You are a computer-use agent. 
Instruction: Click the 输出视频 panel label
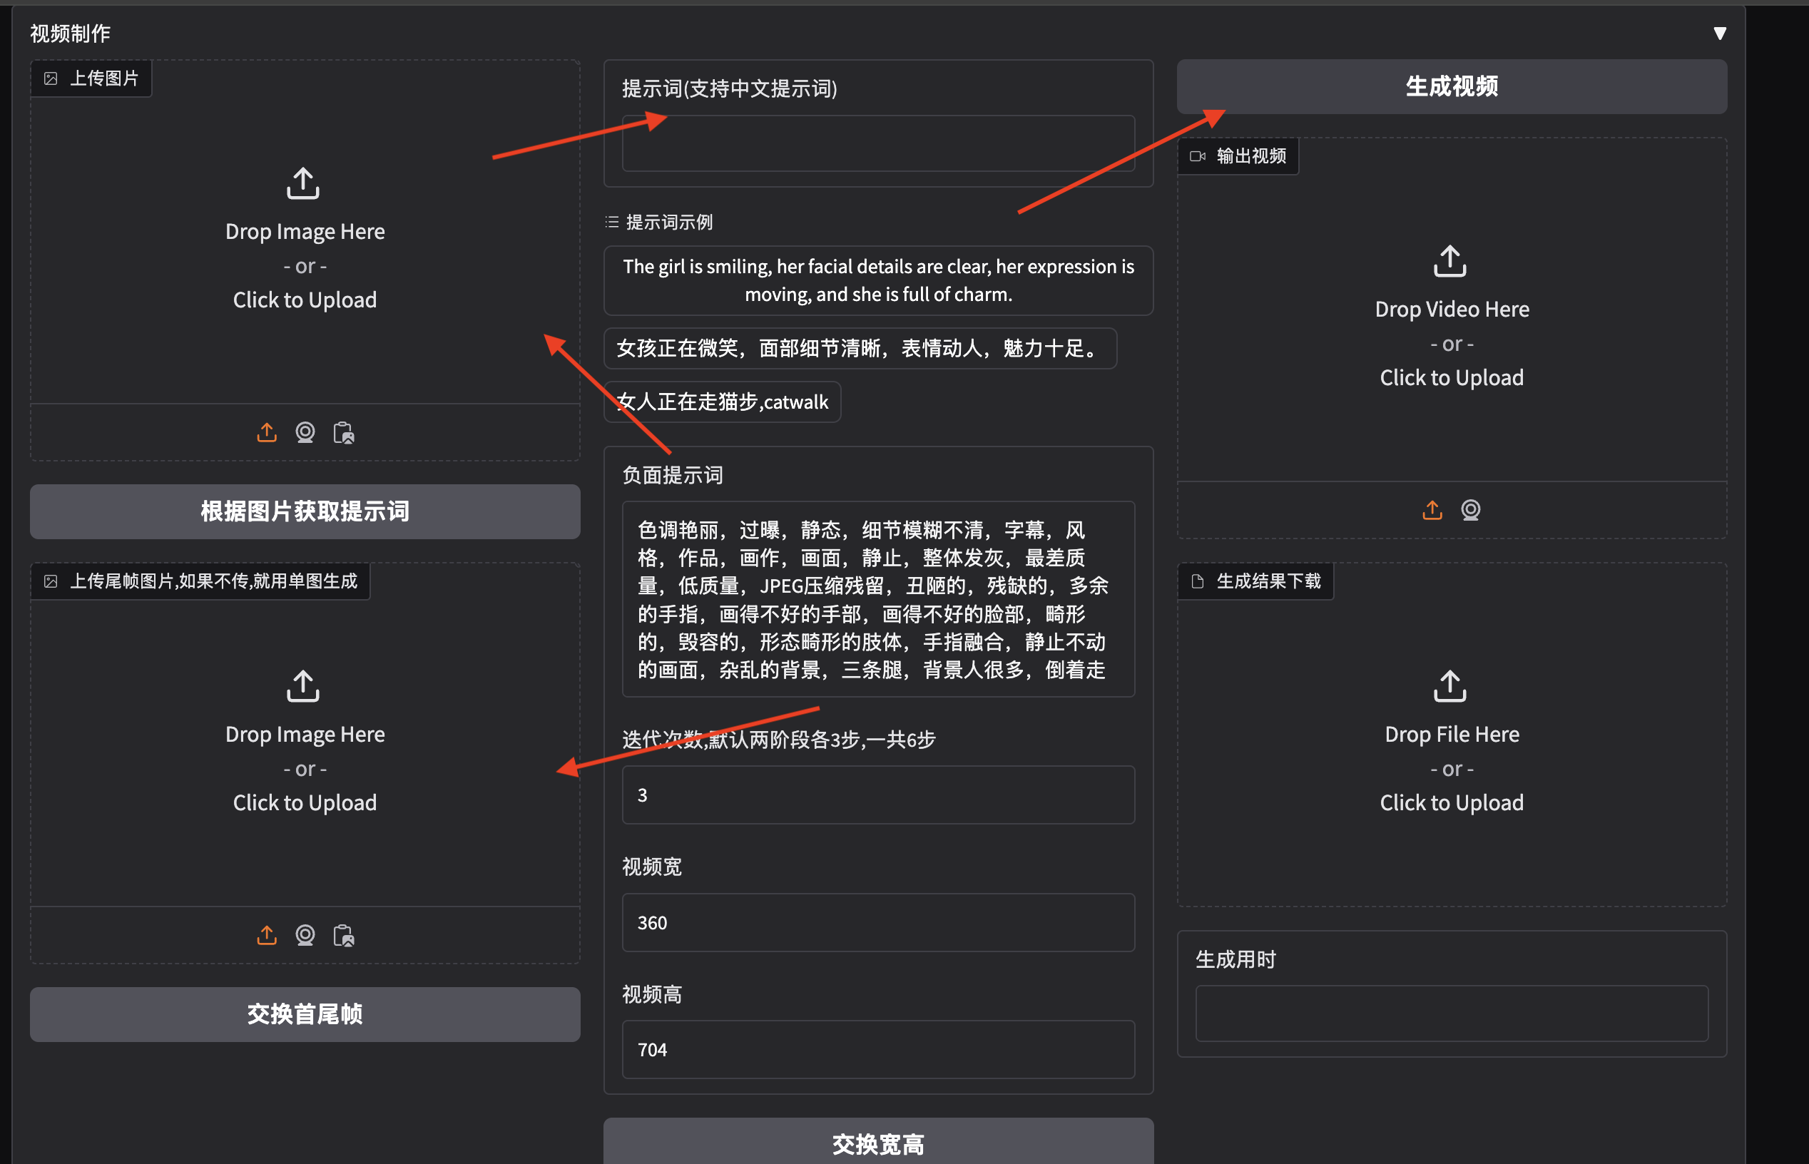pyautogui.click(x=1238, y=156)
